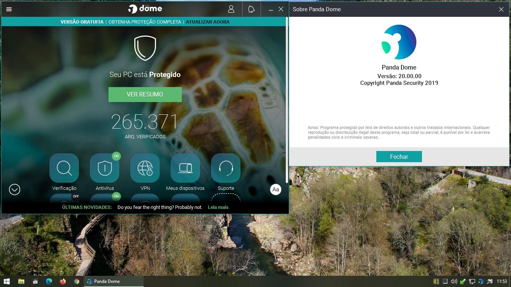
Task: Close the Sobre Panda Dome dialog
Action: click(501, 9)
